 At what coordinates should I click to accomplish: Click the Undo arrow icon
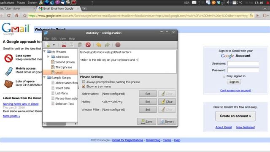coord(99,45)
